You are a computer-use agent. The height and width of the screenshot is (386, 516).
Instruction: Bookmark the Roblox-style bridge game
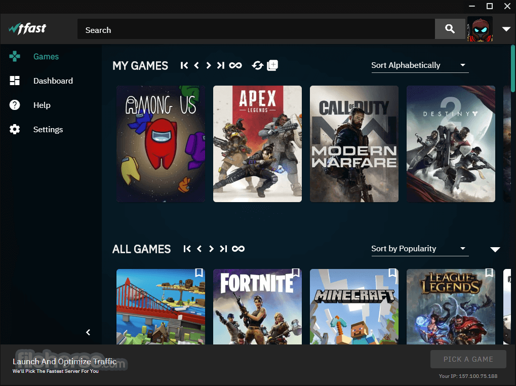(199, 273)
